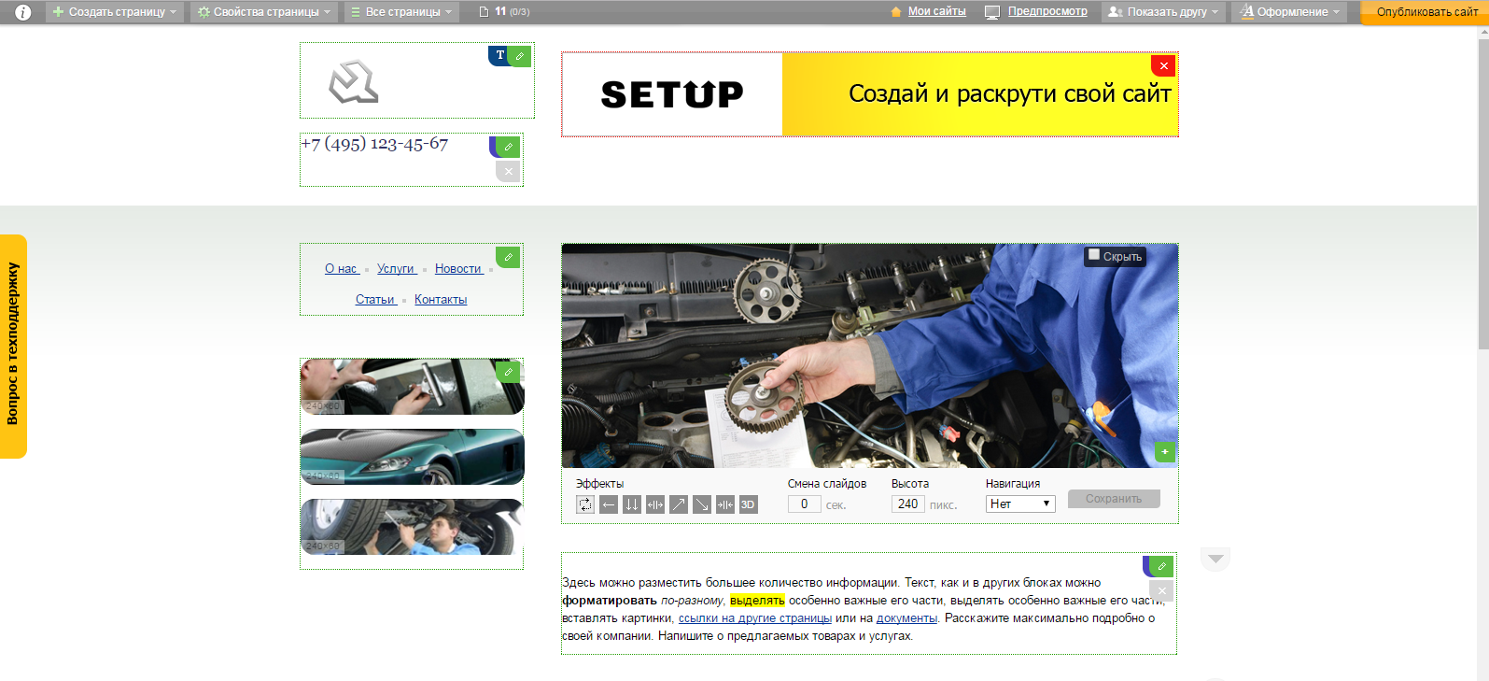The width and height of the screenshot is (1489, 681).
Task: Click the green car thumbnail
Action: tap(412, 457)
